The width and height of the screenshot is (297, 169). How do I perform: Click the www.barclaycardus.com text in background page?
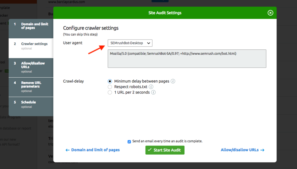point(66,2)
